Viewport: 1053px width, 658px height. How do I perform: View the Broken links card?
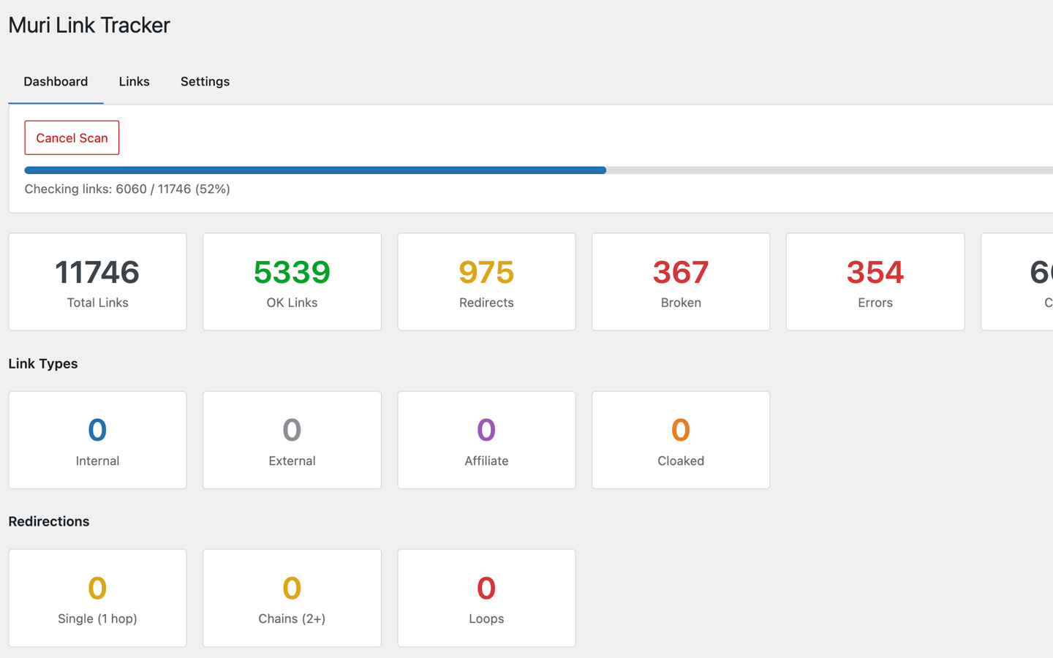coord(681,281)
